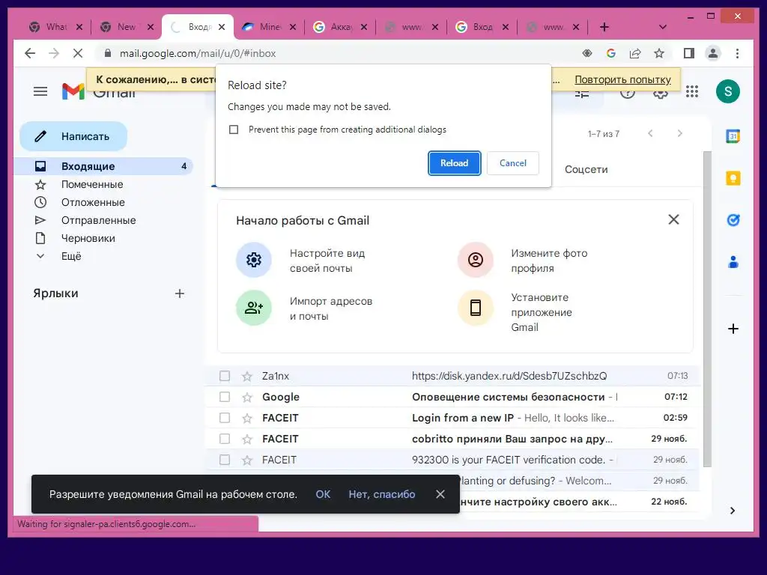
Task: Click the Gmail logo
Action: coord(73,91)
